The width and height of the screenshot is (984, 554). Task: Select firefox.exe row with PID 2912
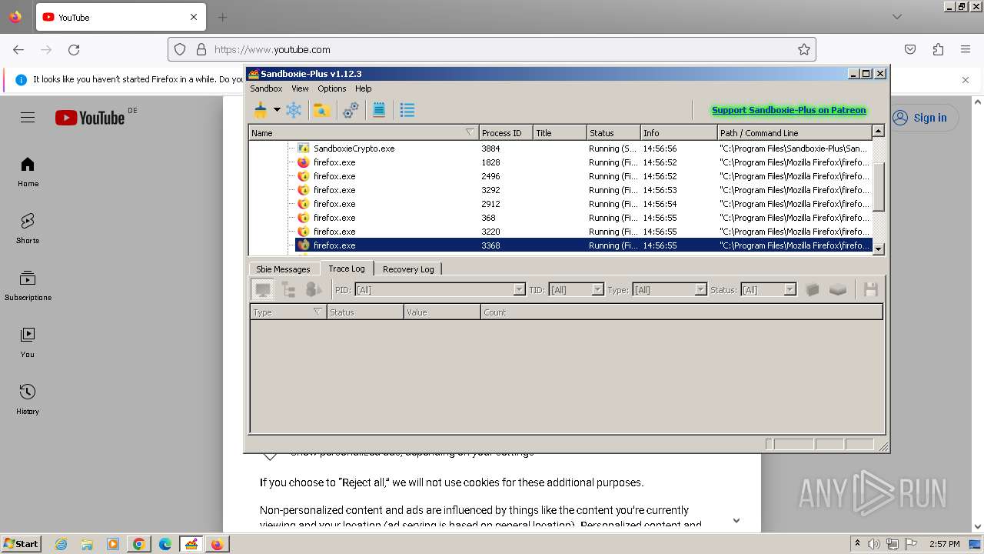[562, 204]
